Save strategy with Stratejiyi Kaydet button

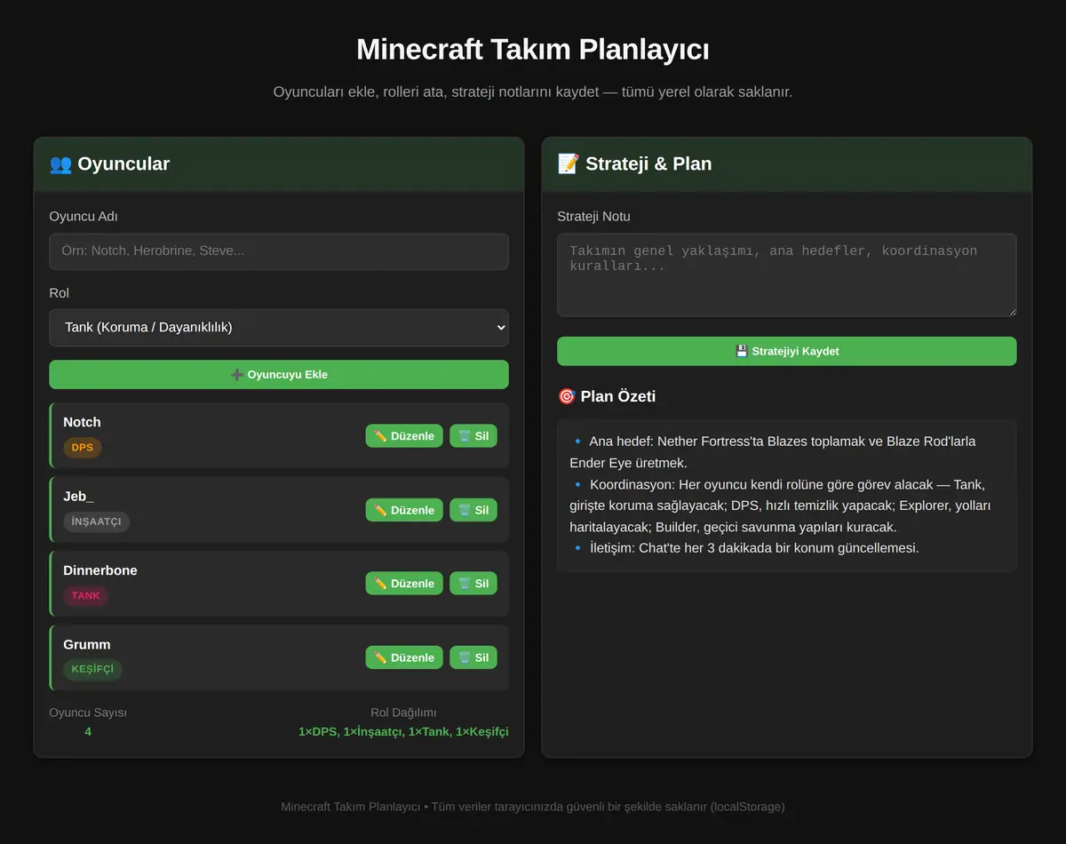coord(786,351)
